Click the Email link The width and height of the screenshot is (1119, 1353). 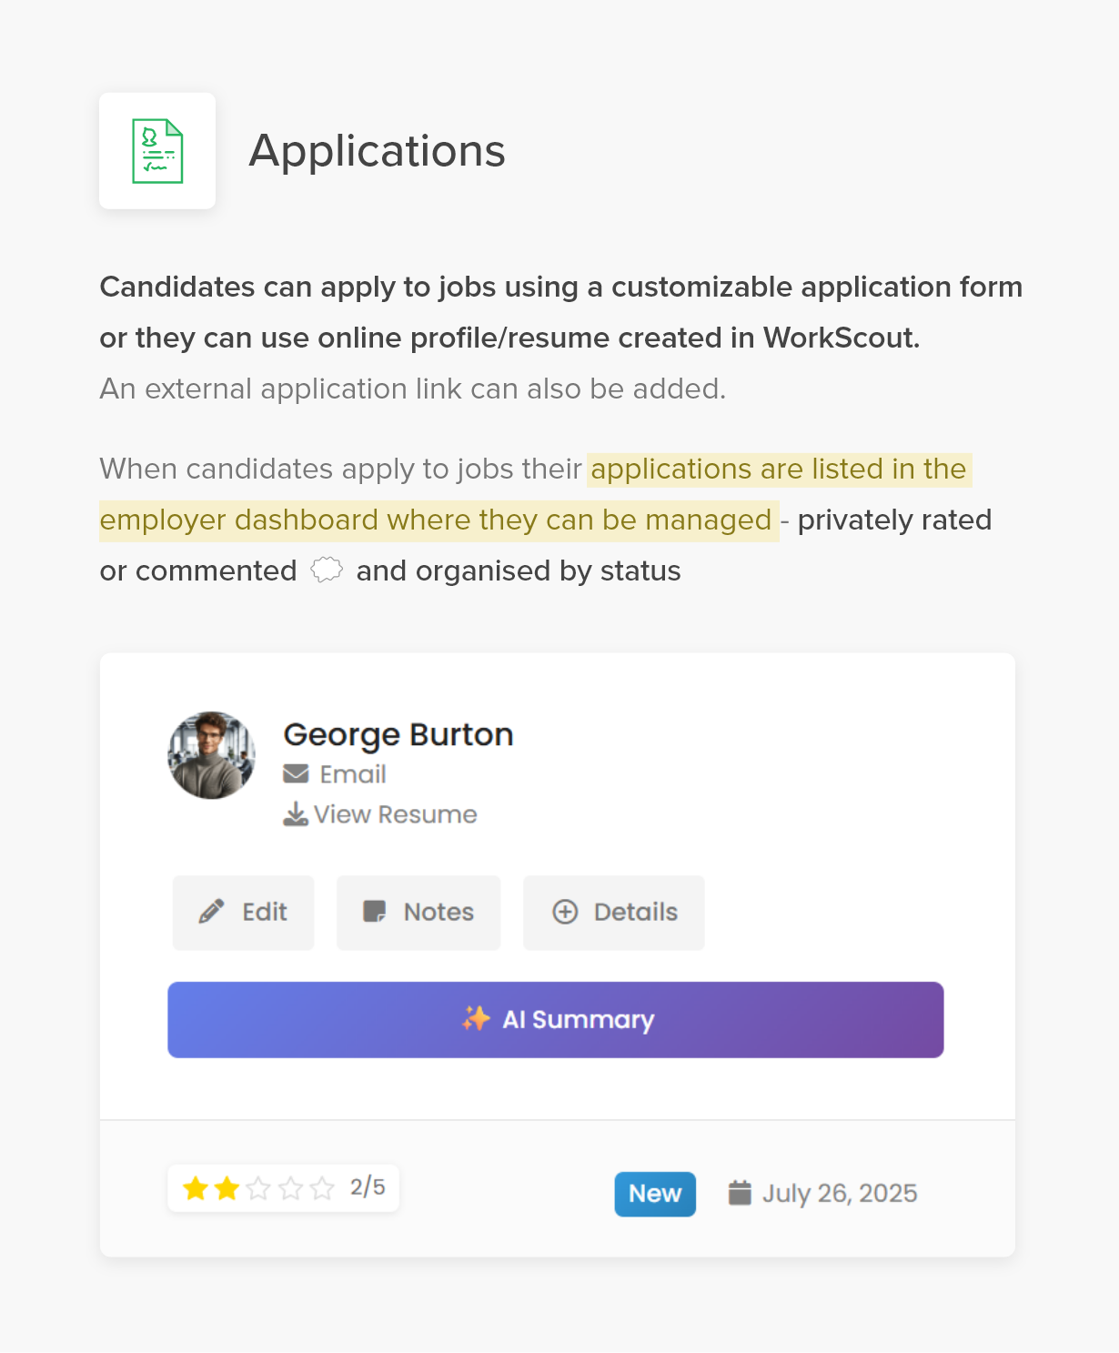[x=353, y=774]
